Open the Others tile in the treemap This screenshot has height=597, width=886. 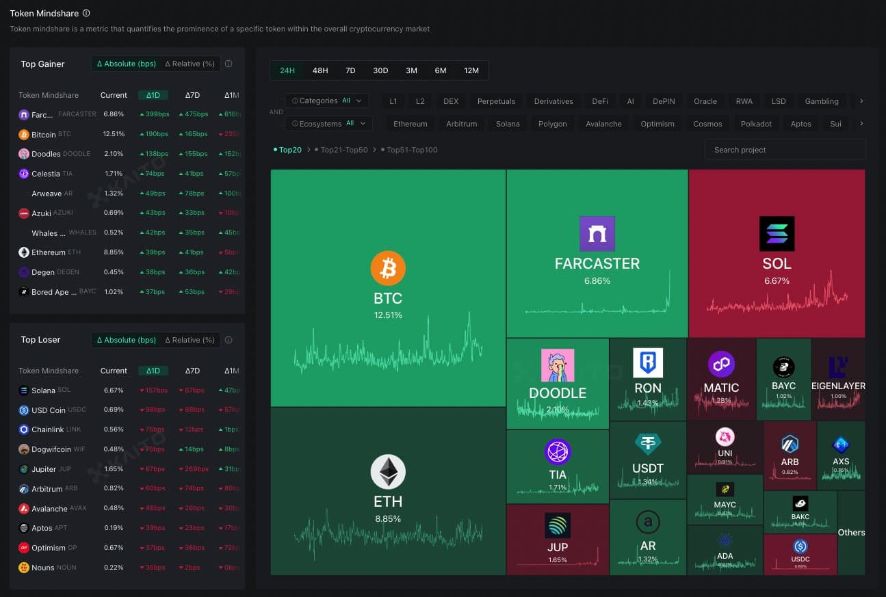point(851,532)
